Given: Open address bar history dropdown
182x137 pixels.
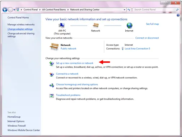Looking at the screenshot, I should [125, 10].
